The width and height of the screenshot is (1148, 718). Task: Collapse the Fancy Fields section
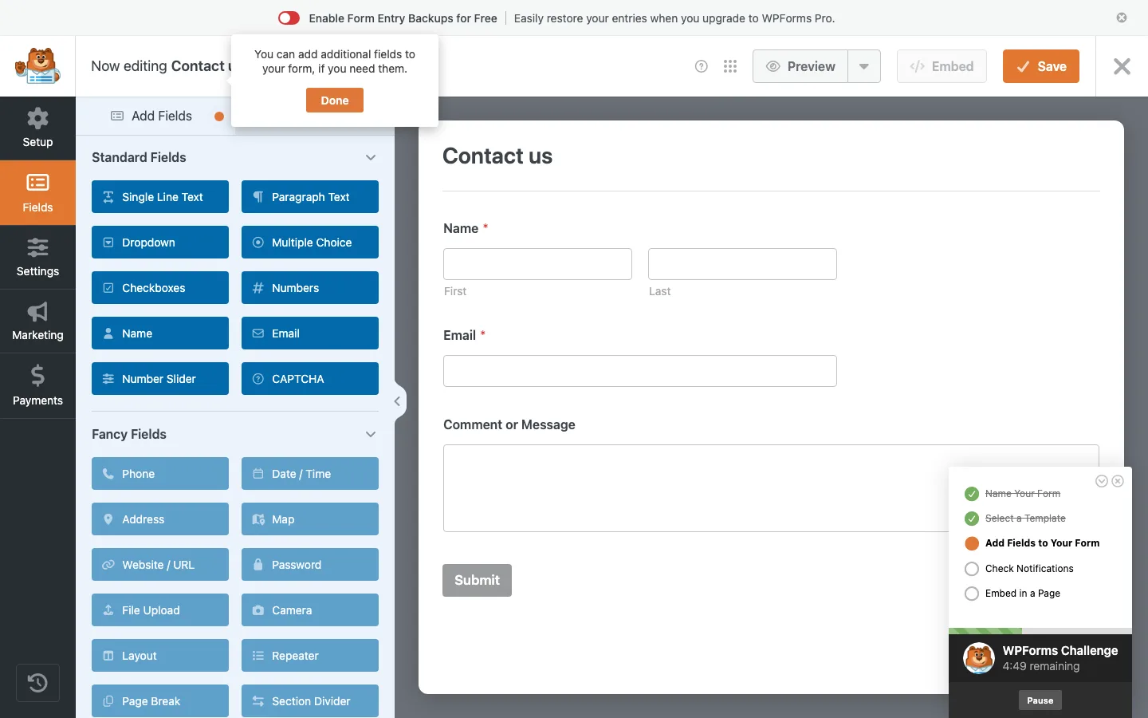(371, 434)
